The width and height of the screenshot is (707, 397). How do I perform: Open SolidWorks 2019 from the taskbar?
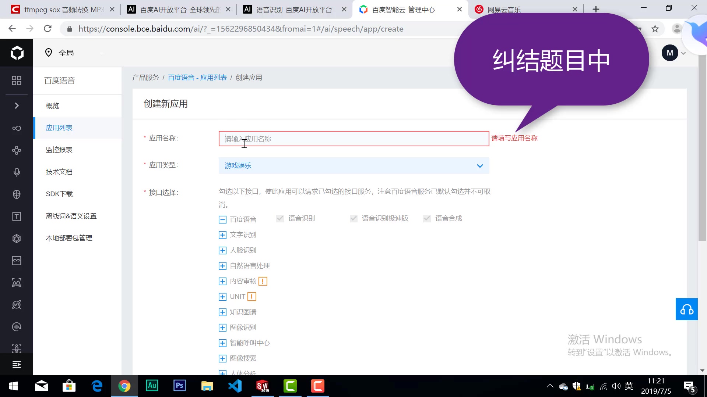tap(263, 386)
